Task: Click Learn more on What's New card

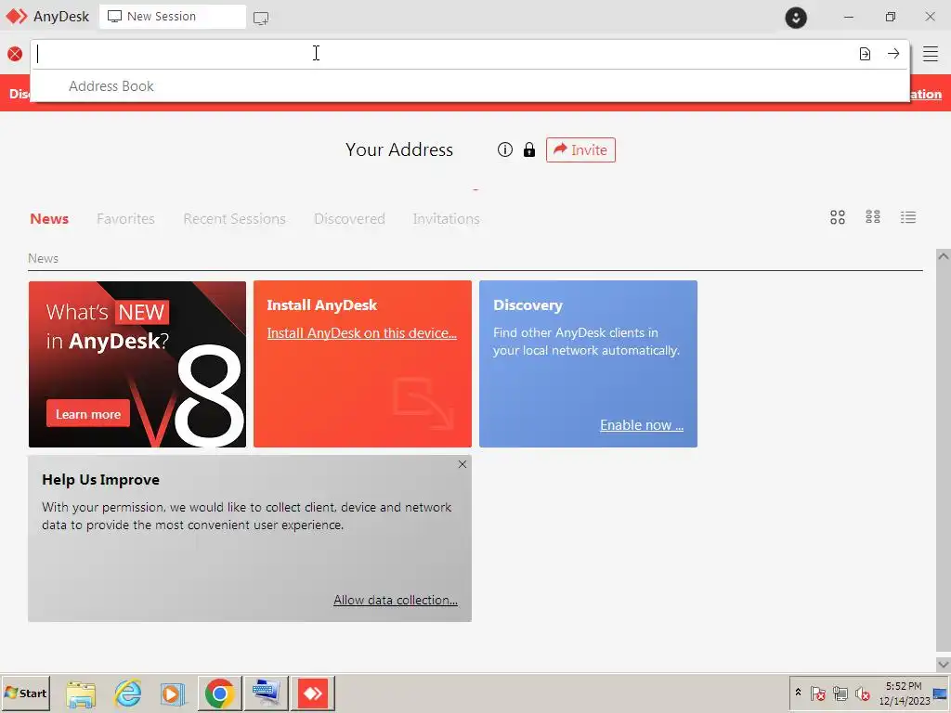Action: pyautogui.click(x=88, y=414)
